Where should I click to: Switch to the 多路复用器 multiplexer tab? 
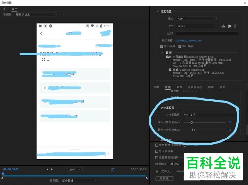(195, 87)
